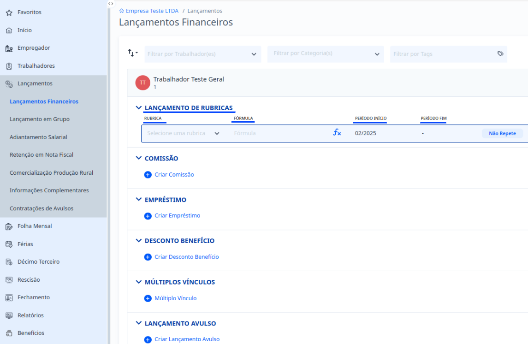Click the Folha Mensal icon
Viewport: 528px width, 344px height.
[9, 226]
